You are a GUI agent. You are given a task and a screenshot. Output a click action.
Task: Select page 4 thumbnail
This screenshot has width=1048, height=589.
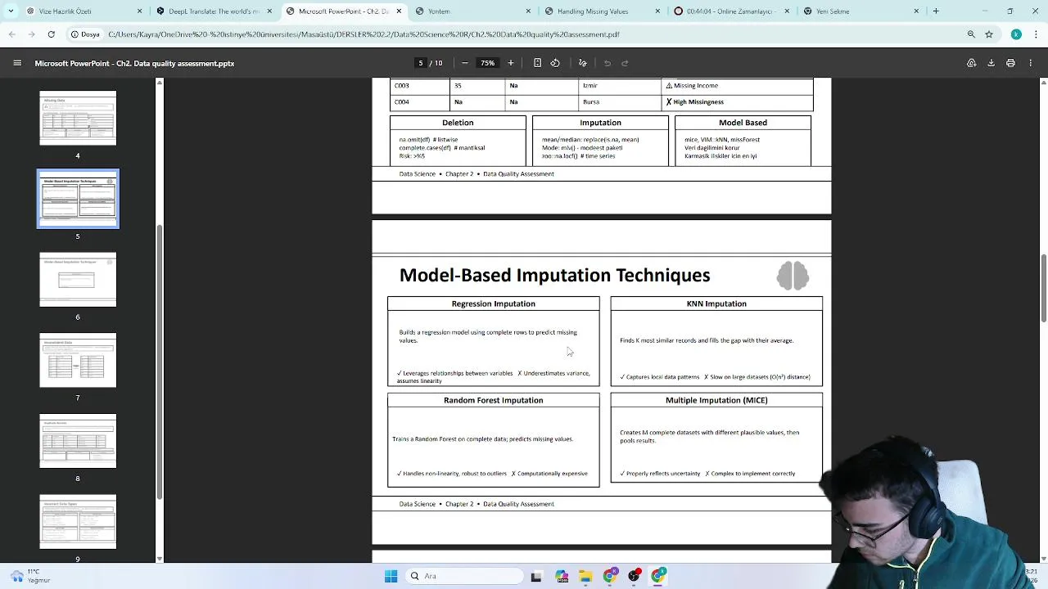click(x=78, y=118)
